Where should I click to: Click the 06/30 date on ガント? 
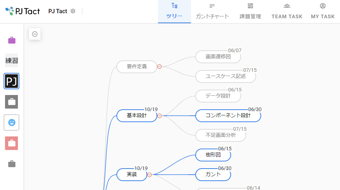(x=225, y=168)
